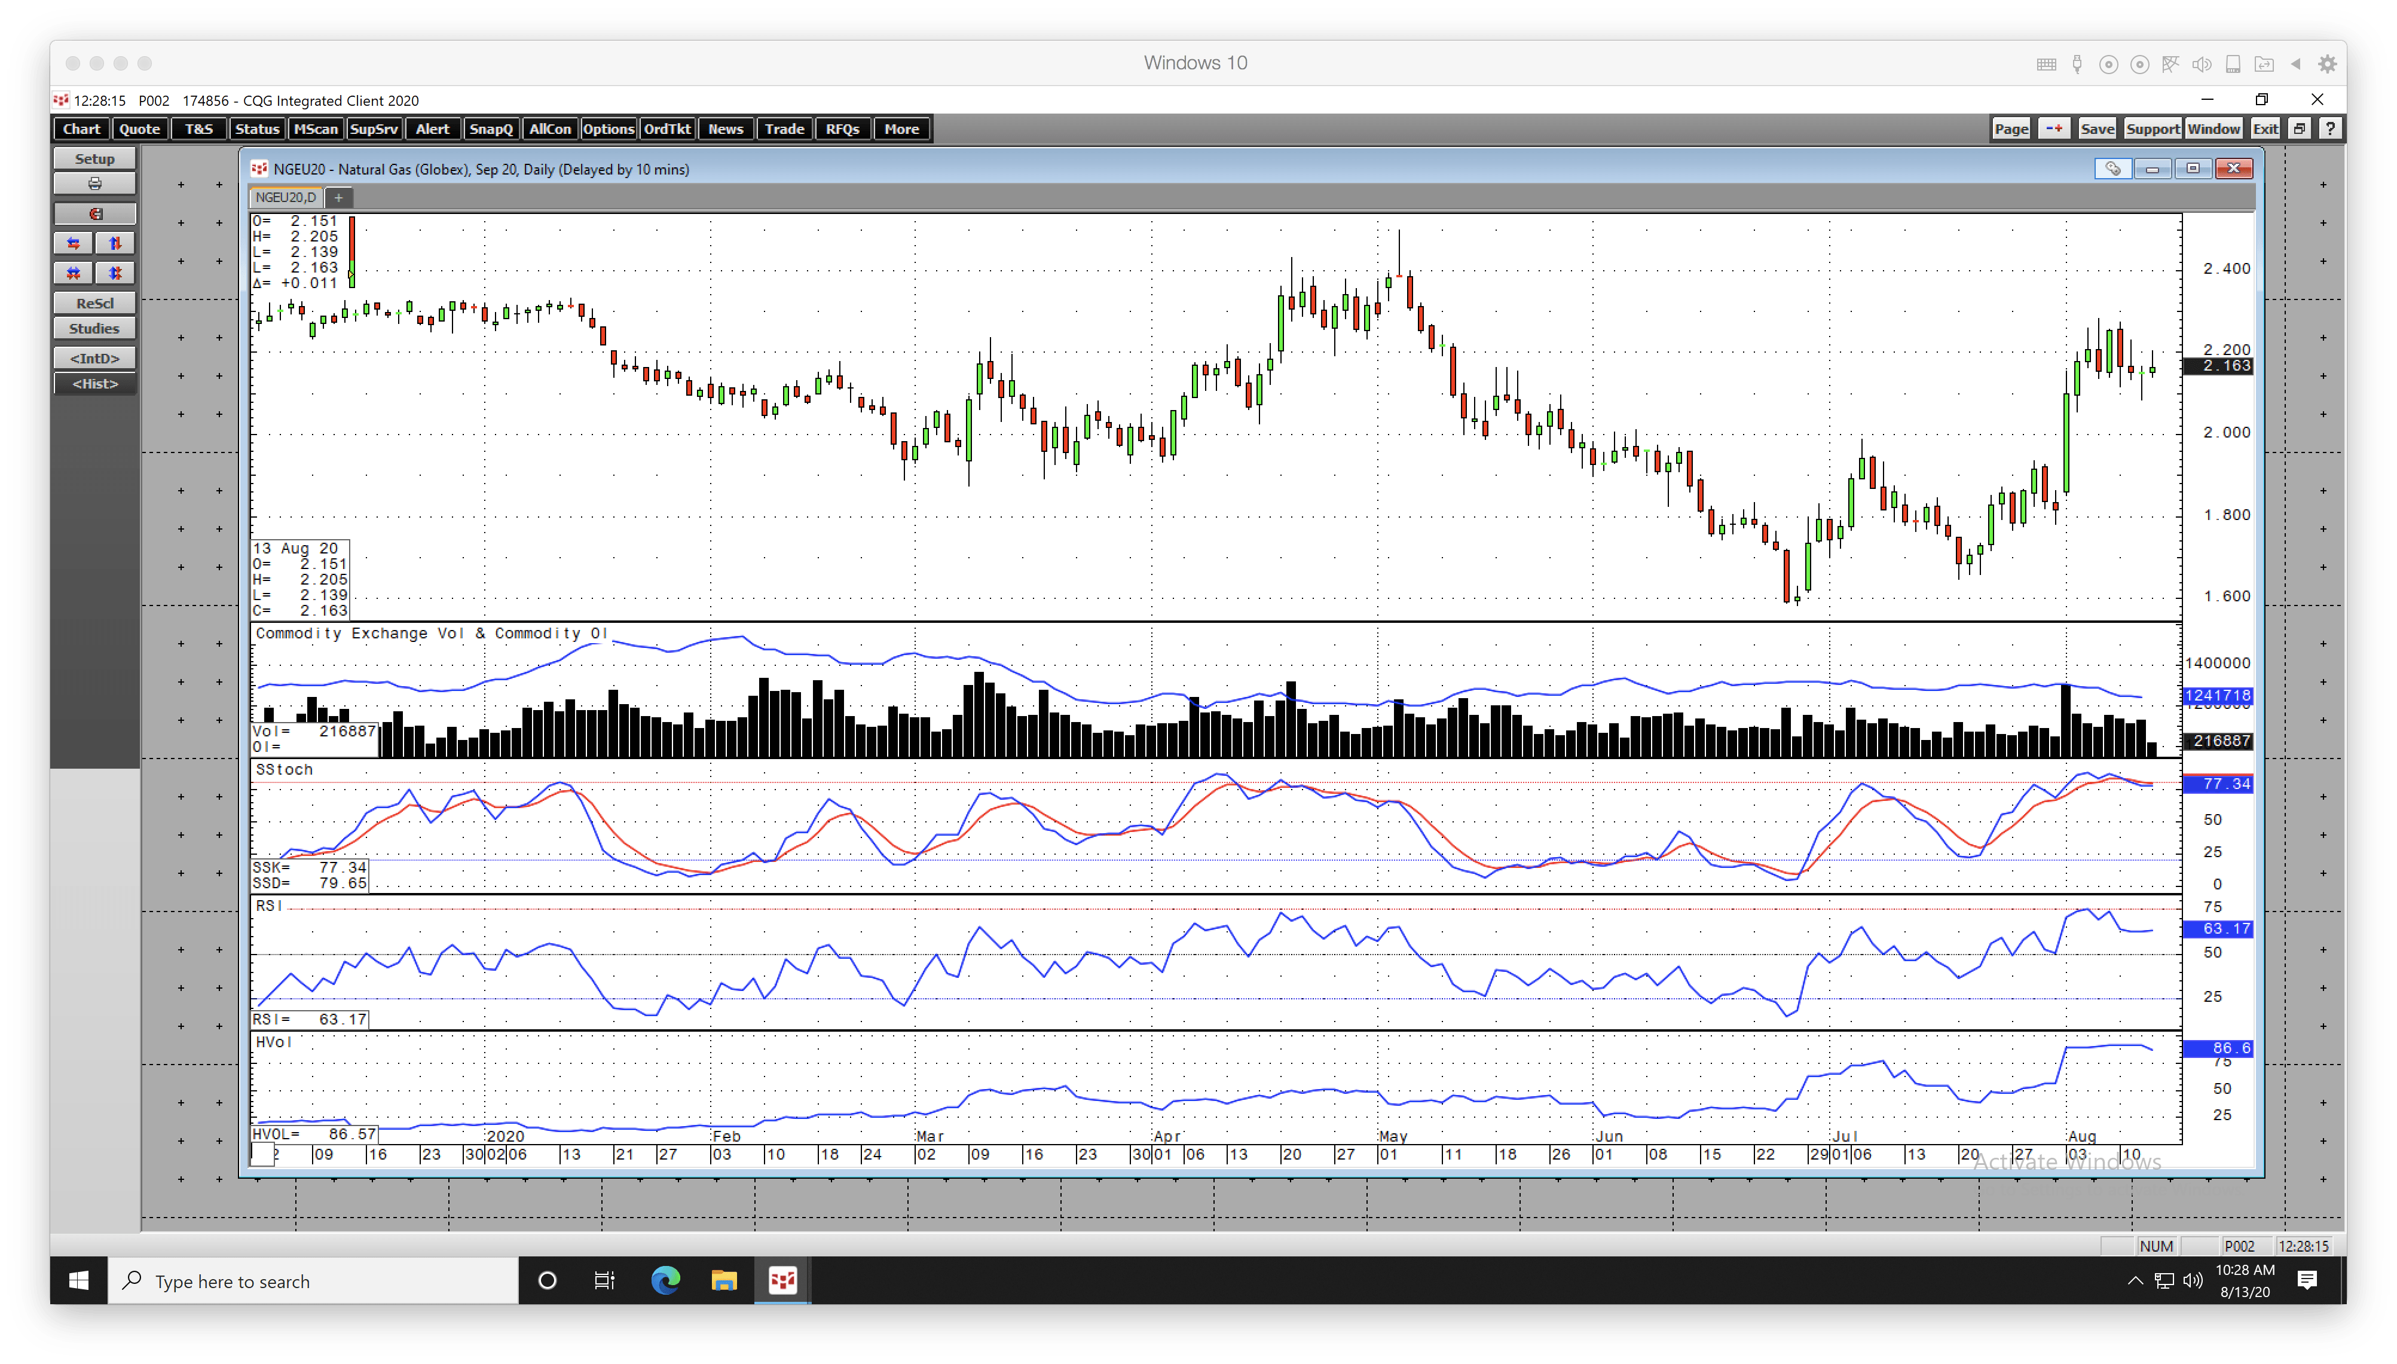Open the Windows notification center
Screen dimensions: 2397x1364
2307,1280
